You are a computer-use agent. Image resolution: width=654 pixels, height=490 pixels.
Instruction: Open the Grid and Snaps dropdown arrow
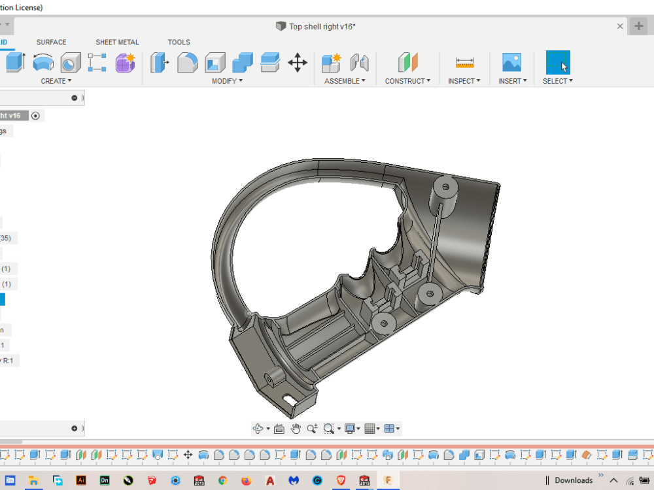[x=378, y=429]
